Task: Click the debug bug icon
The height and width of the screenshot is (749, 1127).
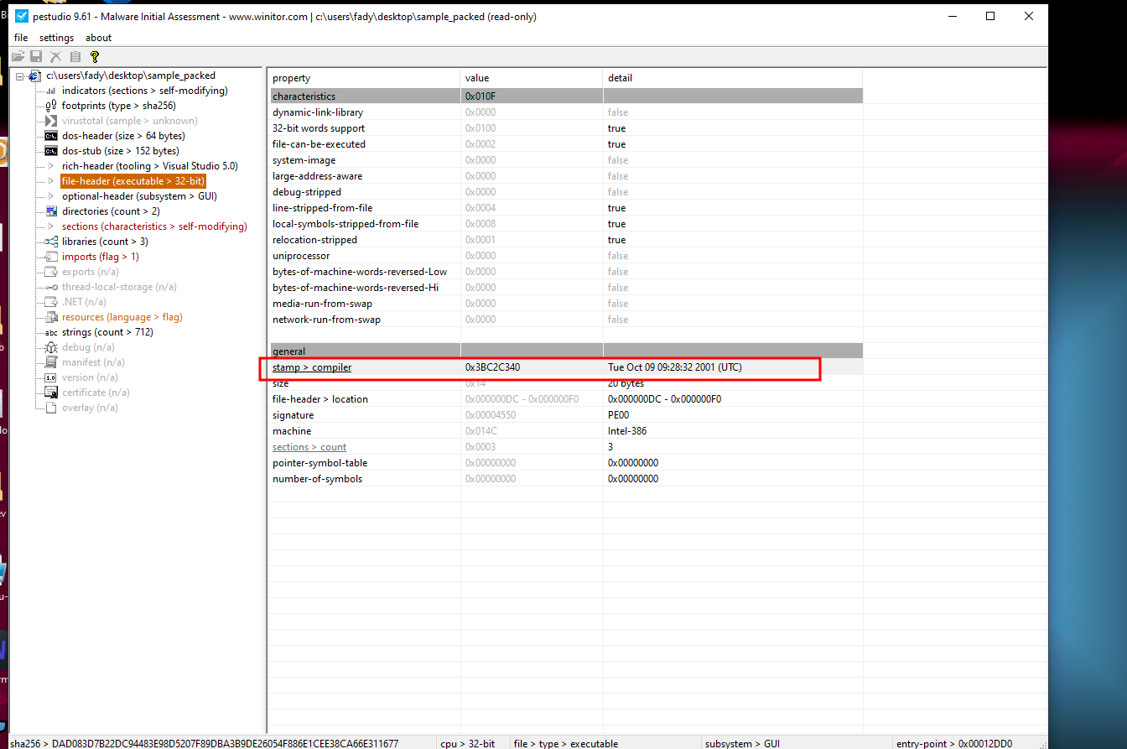Action: click(51, 347)
